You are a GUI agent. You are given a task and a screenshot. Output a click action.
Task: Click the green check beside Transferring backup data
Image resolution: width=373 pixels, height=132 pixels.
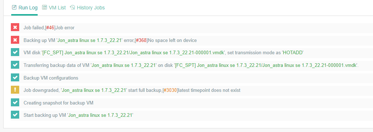15,65
